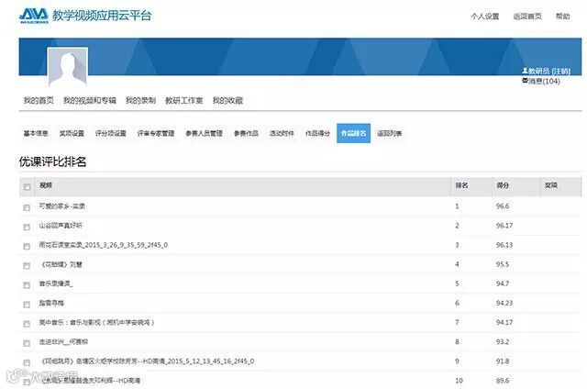Go to 返回首页 in the top bar
Viewport: 587px width, 389px height.
tap(527, 17)
